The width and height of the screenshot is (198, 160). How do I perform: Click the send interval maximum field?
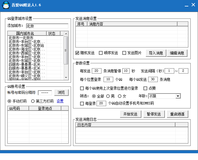[x=183, y=71]
